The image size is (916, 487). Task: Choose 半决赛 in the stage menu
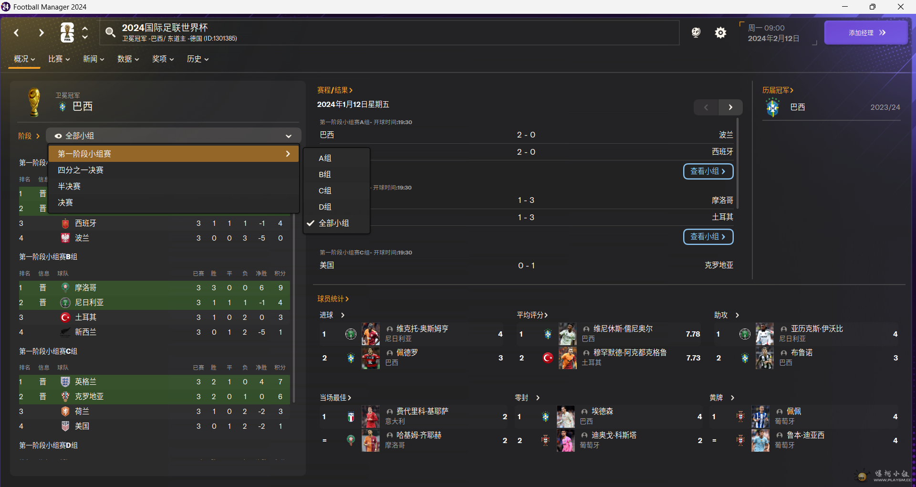tap(69, 186)
